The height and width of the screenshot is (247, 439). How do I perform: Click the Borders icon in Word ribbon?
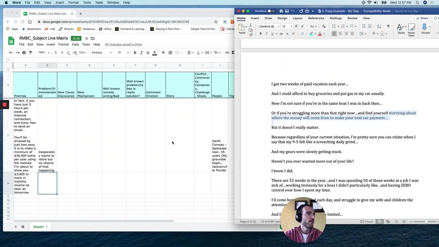pyautogui.click(x=382, y=34)
